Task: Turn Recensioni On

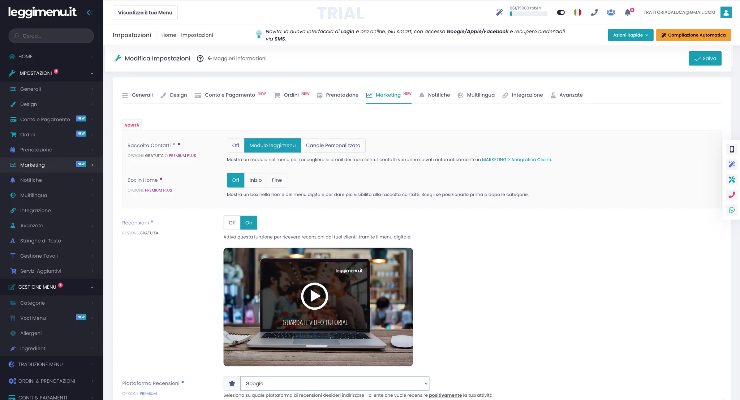Action: point(249,223)
